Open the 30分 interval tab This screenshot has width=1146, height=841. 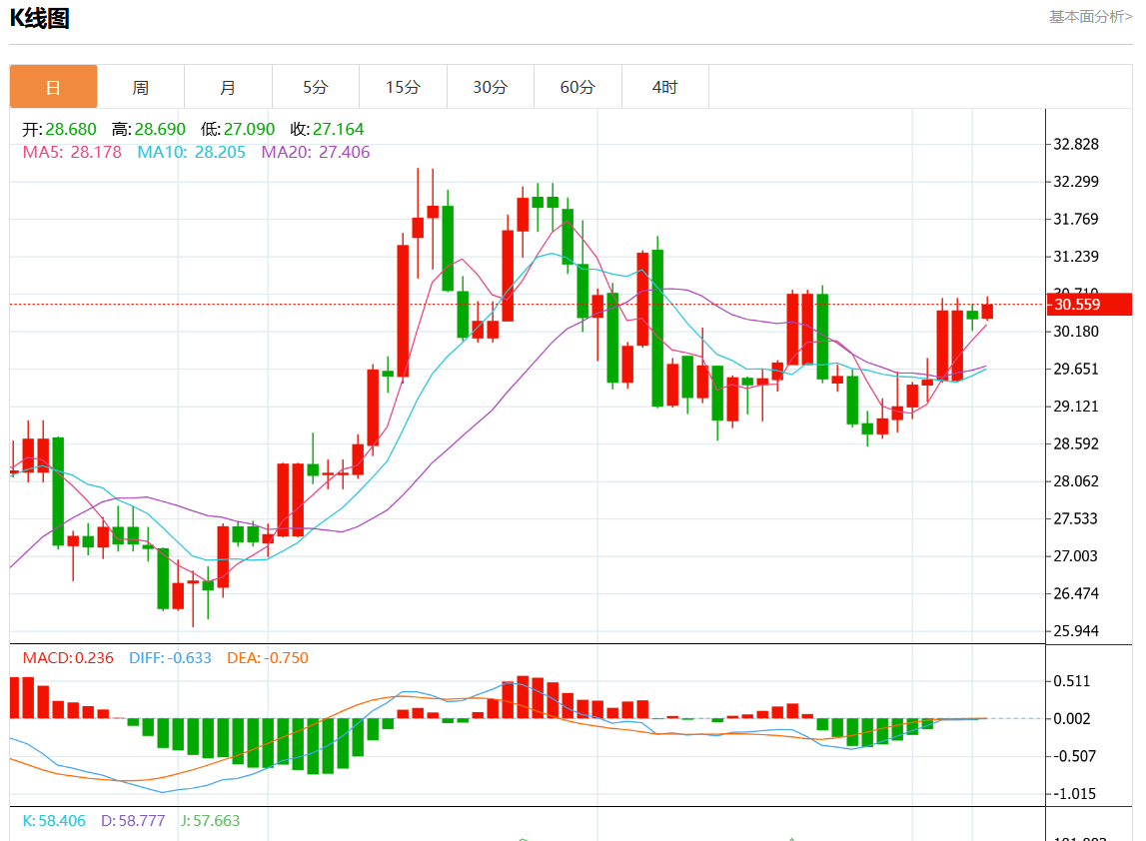[x=490, y=87]
